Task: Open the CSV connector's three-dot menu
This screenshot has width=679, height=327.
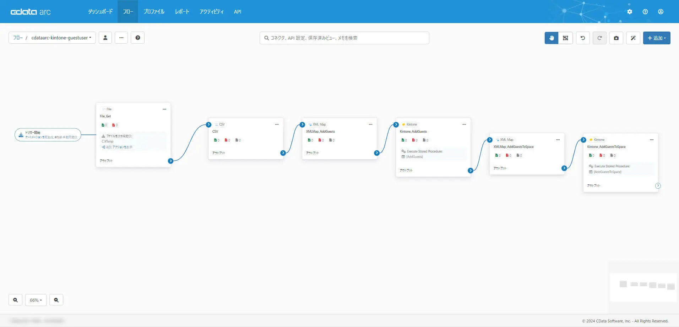Action: pyautogui.click(x=277, y=124)
